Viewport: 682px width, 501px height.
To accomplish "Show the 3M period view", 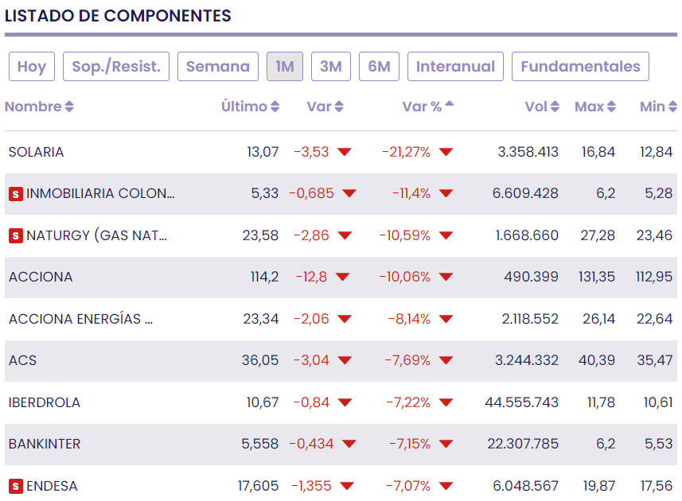I will tap(331, 67).
